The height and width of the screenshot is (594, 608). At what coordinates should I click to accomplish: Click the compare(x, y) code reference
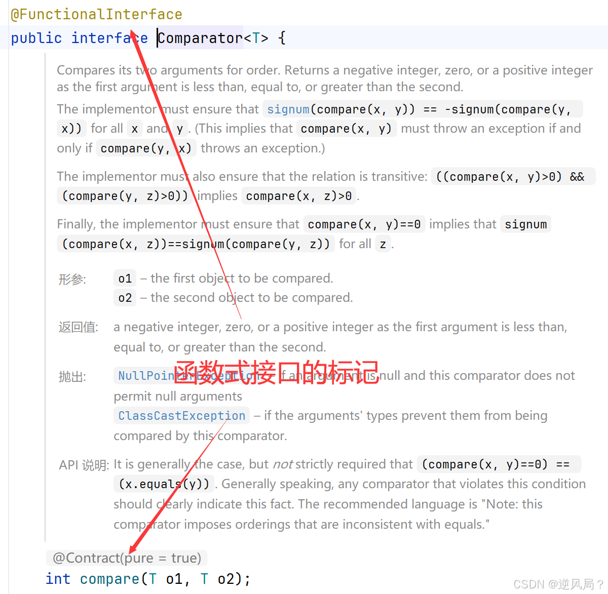coord(346,128)
